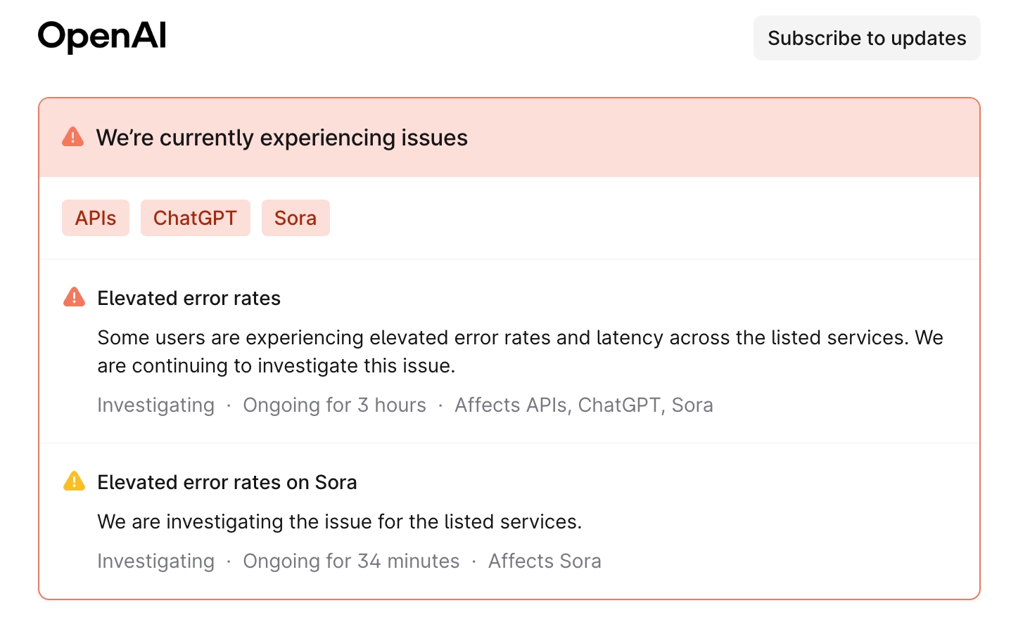Click the OpenAI logo
This screenshot has width=1030, height=617.
102,36
